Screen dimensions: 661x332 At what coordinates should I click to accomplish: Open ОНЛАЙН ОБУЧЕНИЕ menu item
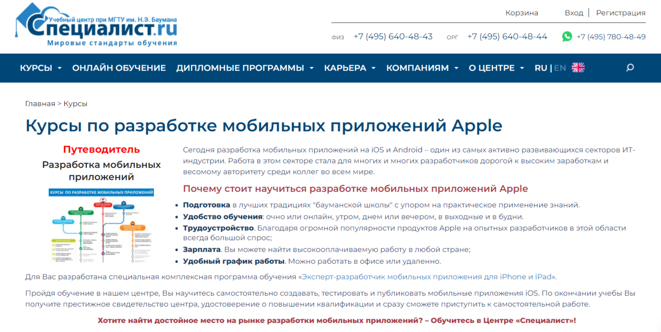119,68
